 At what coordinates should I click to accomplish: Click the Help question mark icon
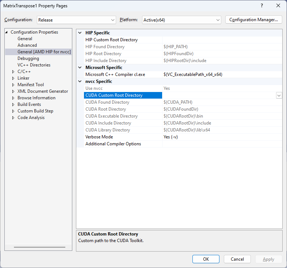[262, 6]
